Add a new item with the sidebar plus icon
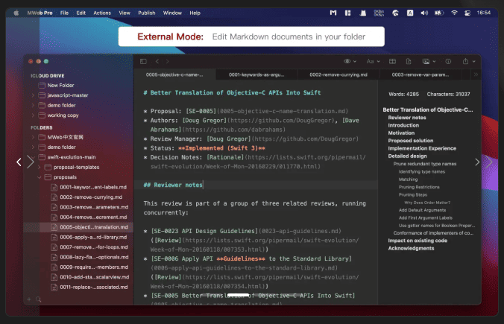504x324 pixels. click(29, 299)
